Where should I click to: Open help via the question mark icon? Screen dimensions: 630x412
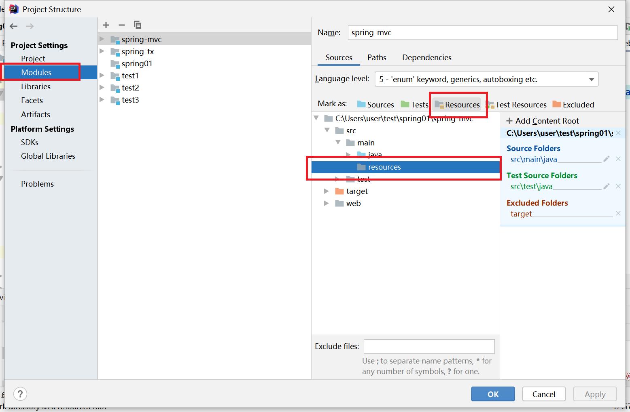pyautogui.click(x=20, y=394)
